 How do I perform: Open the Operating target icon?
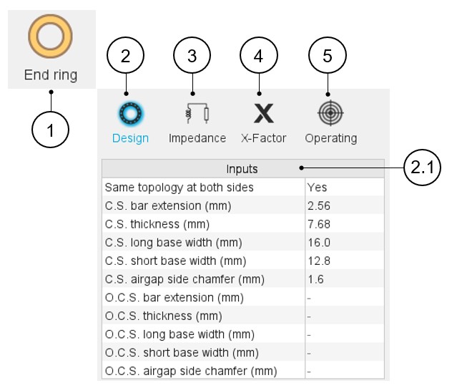click(330, 113)
